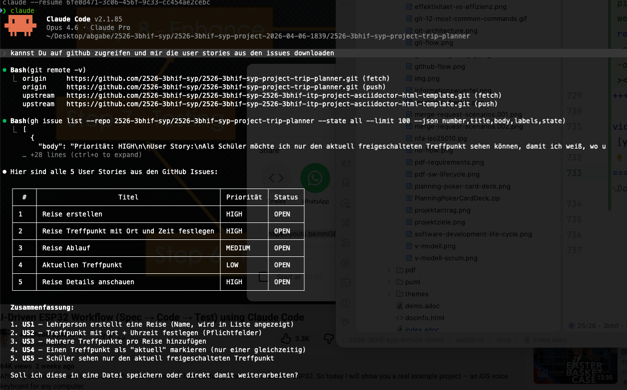Click the lightbulb intention icon in editor gutter
This screenshot has height=390, width=627.
[x=620, y=158]
